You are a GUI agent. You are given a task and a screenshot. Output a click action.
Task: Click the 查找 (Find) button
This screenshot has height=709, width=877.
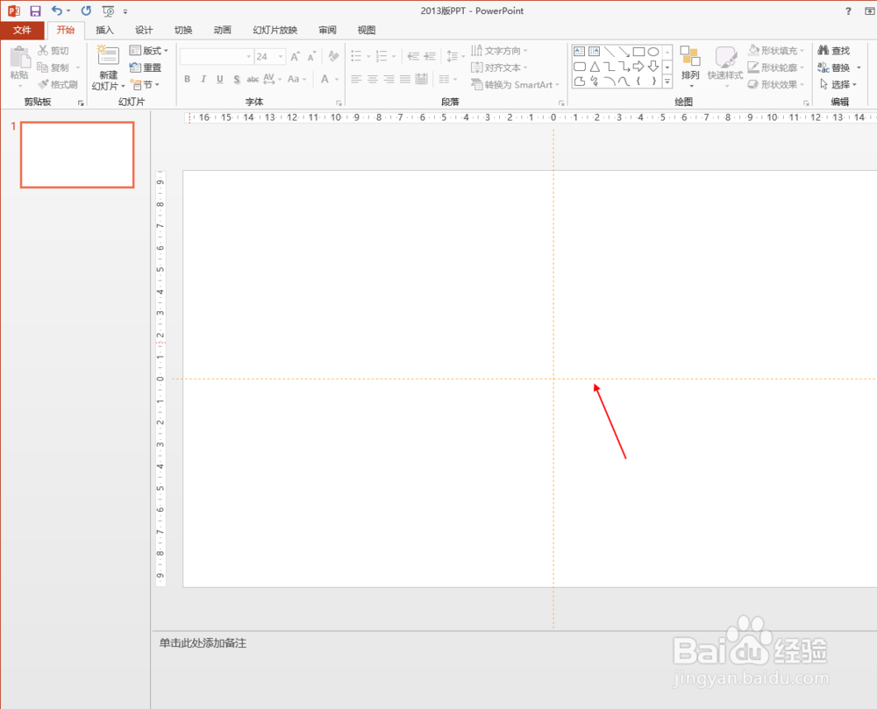pyautogui.click(x=834, y=51)
